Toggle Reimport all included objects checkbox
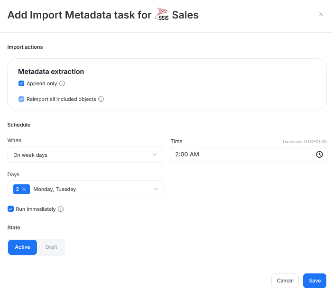 21,100
